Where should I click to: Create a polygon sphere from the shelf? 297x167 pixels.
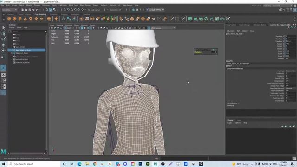(x=9, y=19)
